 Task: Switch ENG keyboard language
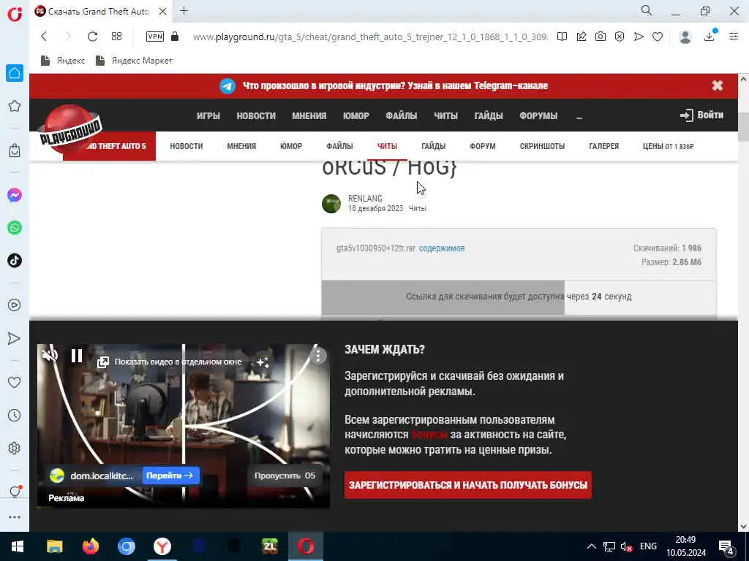tap(648, 546)
